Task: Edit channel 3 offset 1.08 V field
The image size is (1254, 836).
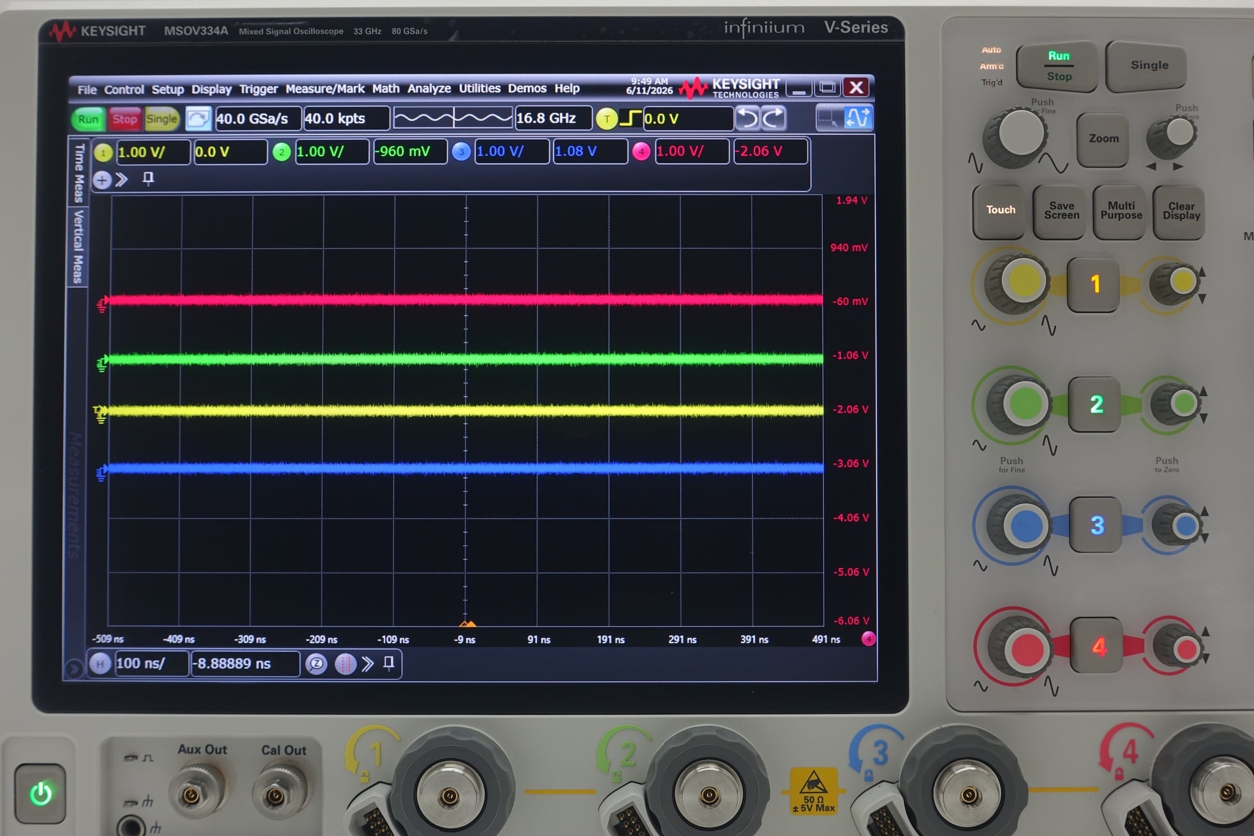Action: 590,151
